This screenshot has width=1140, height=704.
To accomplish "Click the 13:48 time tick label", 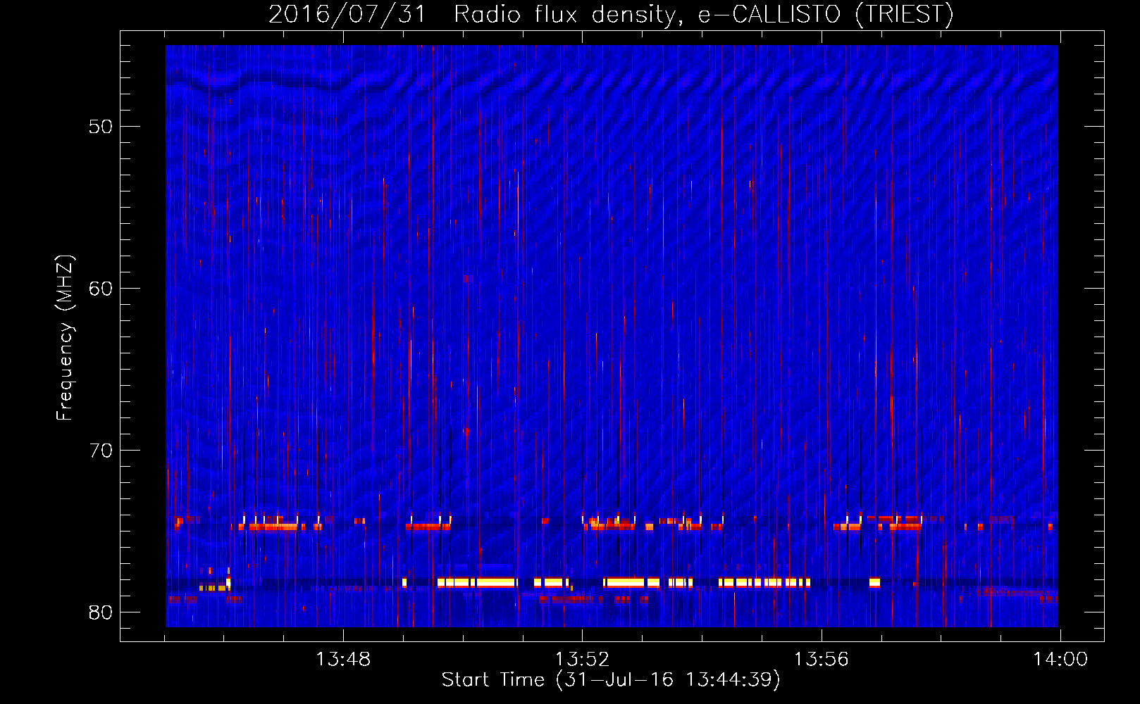I will [343, 660].
